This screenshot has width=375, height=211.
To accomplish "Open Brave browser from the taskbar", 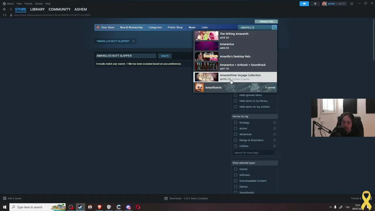I will pyautogui.click(x=100, y=207).
